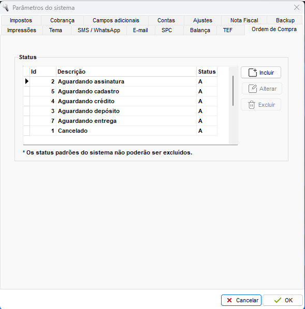Click the row pointer arrow beside Id 2
The image size is (305, 309).
tap(27, 81)
